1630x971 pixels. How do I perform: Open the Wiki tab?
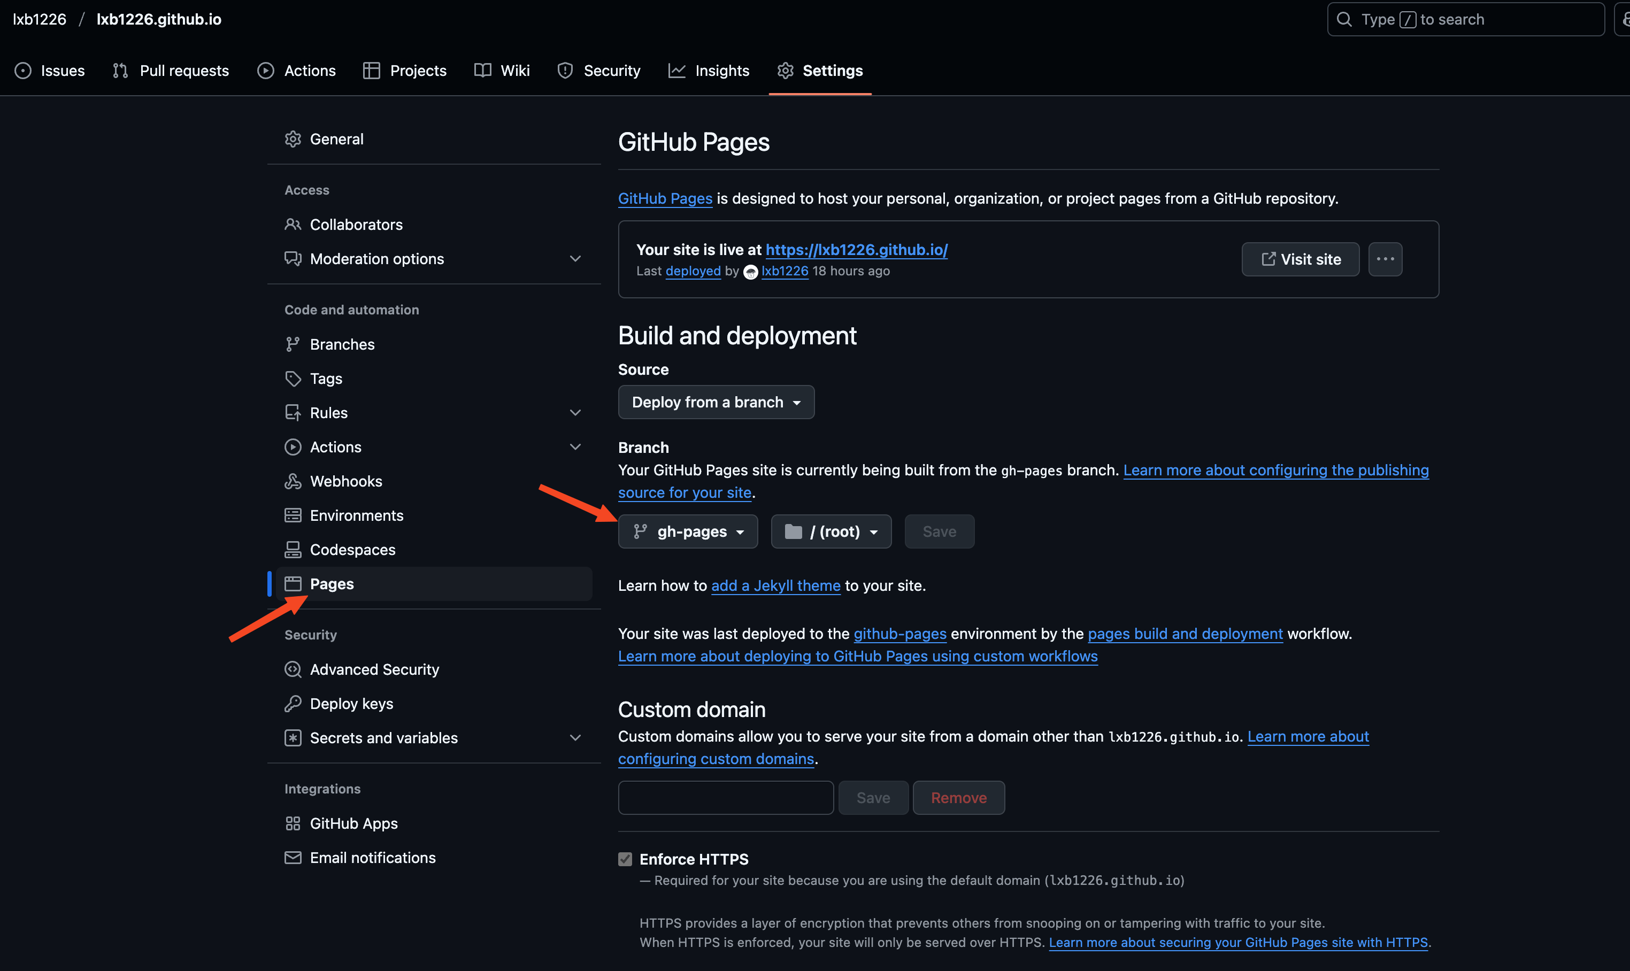502,71
